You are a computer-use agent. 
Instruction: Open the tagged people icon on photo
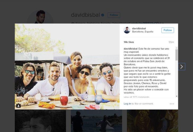pyautogui.click(x=19, y=106)
